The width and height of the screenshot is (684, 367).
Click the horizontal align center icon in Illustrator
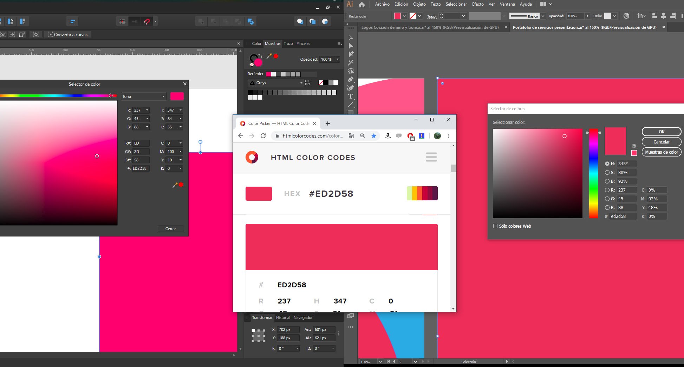click(663, 16)
